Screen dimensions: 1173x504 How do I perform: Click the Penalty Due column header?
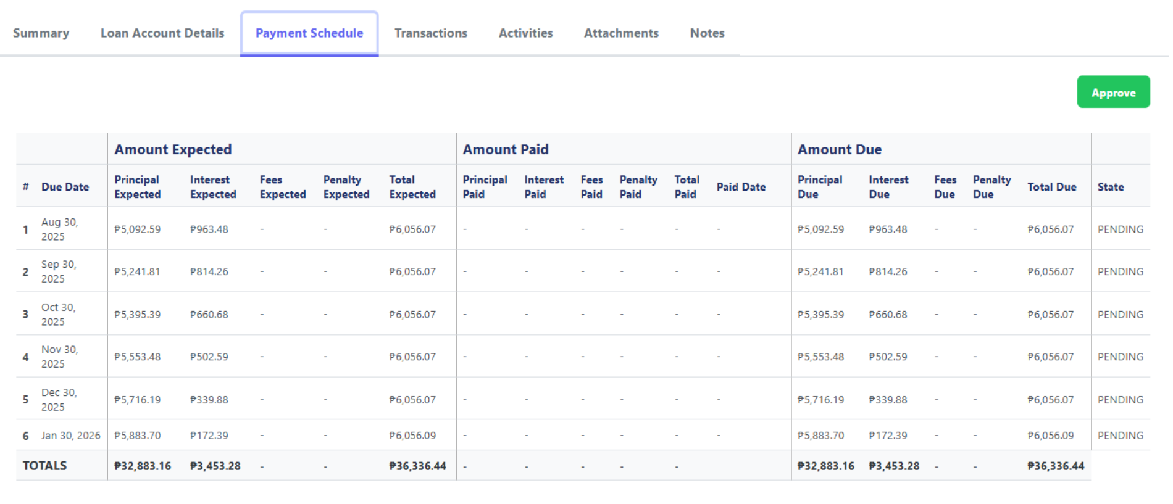[991, 187]
